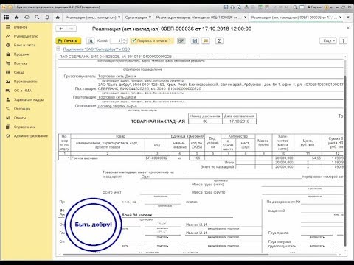Click the Копий number input field
This screenshot has height=265, width=354.
point(117,40)
